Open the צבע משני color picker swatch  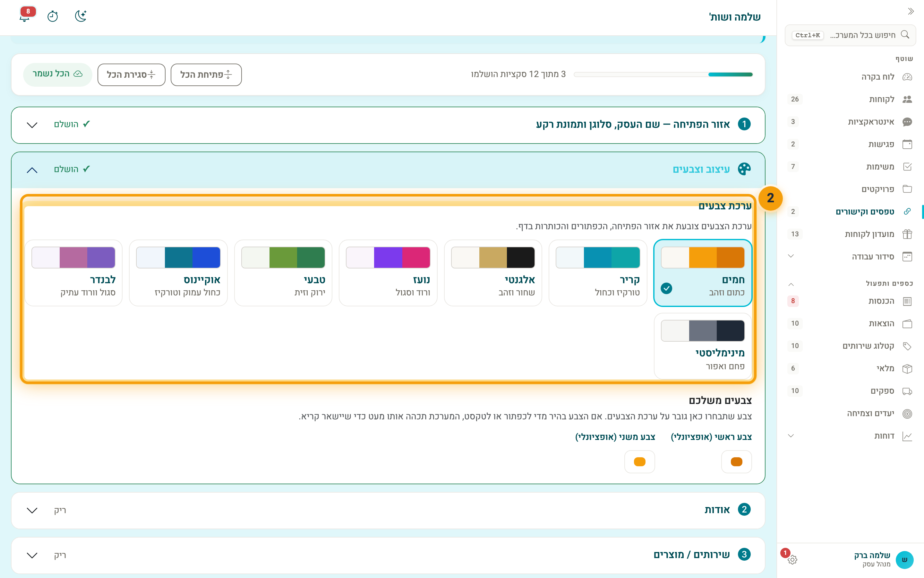(639, 462)
